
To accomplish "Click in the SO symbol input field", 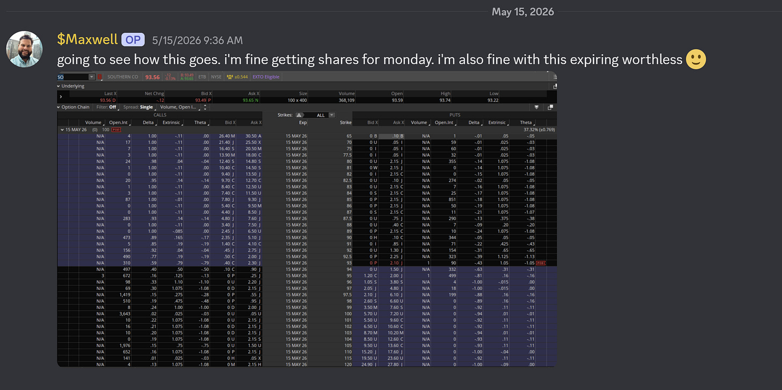I will [73, 77].
